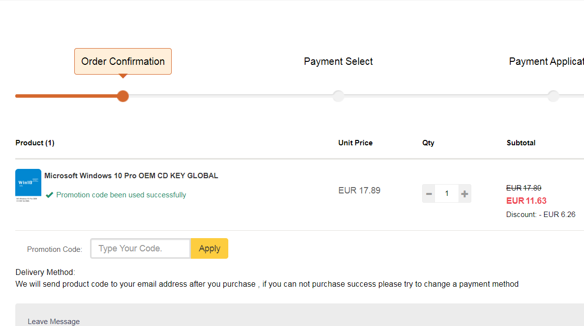Click the red EUR 11.63 discounted subtotal
The height and width of the screenshot is (326, 584).
[526, 201]
